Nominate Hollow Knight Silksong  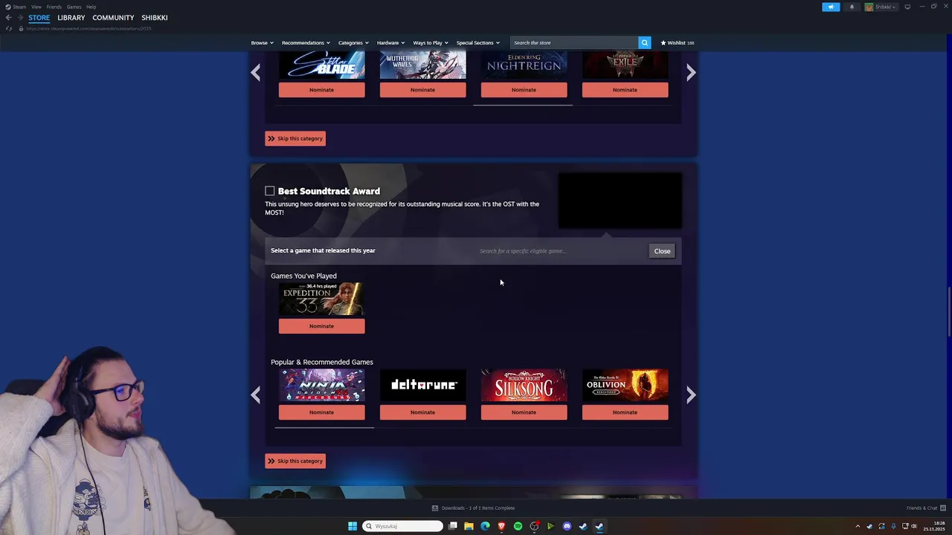[524, 412]
